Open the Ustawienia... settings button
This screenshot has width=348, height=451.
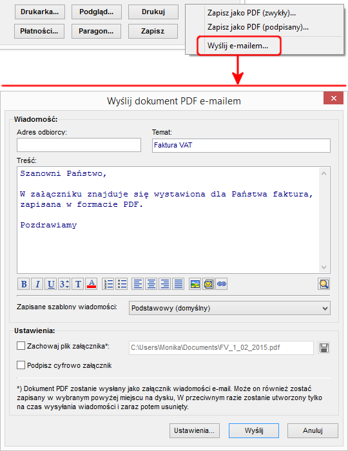pos(194,430)
